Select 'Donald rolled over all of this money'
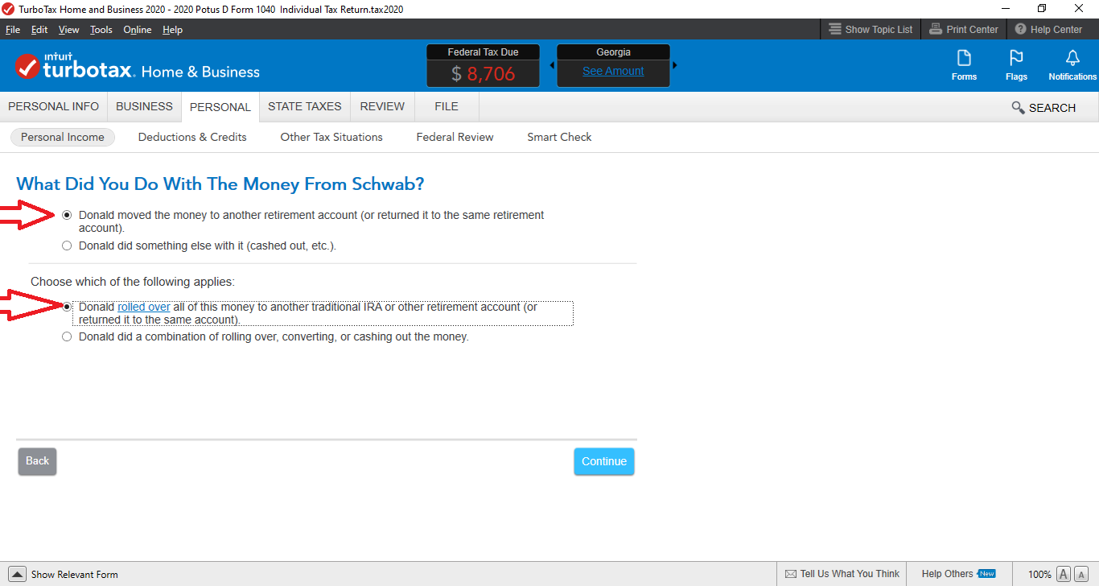 pos(67,307)
